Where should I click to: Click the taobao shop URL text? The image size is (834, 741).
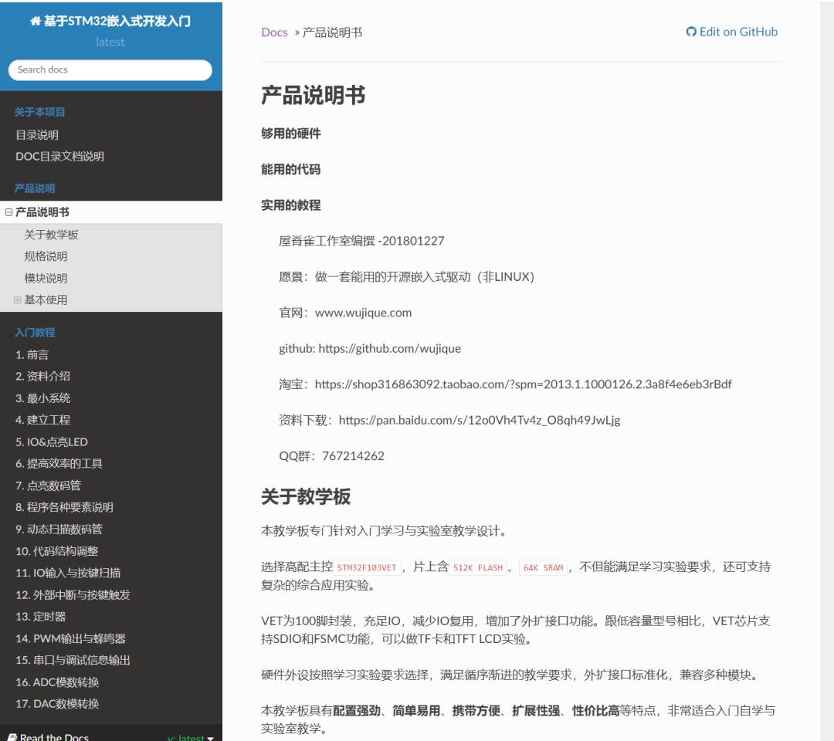click(x=524, y=384)
